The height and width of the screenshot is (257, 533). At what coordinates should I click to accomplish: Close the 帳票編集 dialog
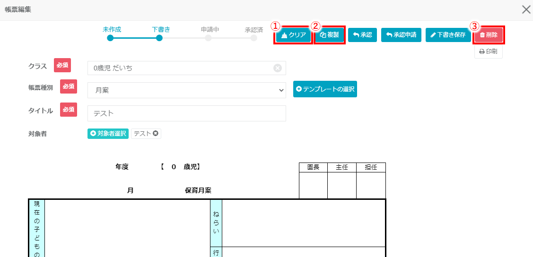(526, 9)
